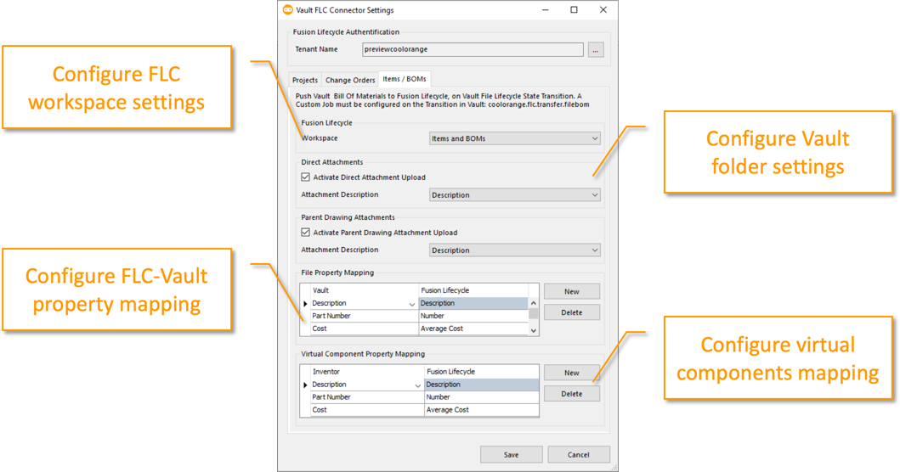Viewport: 900px width, 472px height.
Task: Expand Direct Attachments Attachment Description dropdown
Action: click(514, 195)
